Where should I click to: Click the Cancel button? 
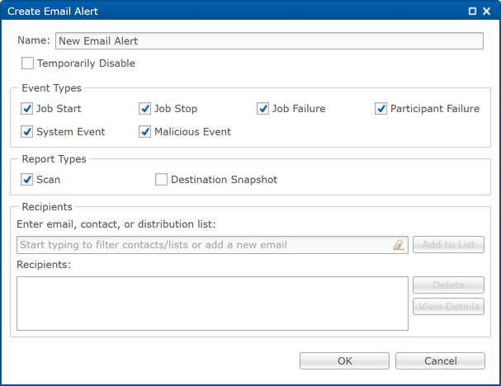440,360
